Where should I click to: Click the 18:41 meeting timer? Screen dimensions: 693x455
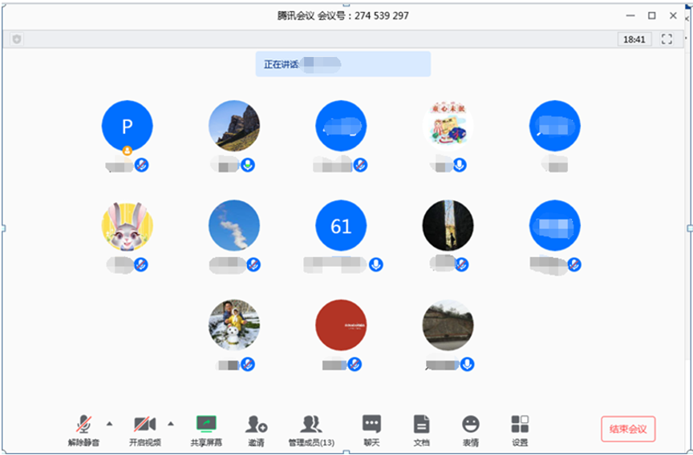click(x=634, y=39)
